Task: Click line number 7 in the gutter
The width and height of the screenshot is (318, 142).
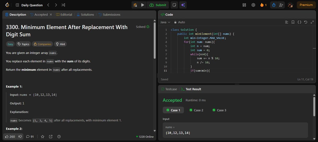Action: tap(166, 54)
